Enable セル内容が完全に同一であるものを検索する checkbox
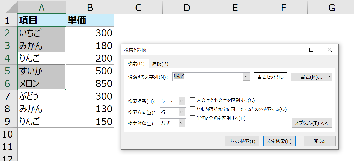This screenshot has height=161, width=354. [x=192, y=109]
